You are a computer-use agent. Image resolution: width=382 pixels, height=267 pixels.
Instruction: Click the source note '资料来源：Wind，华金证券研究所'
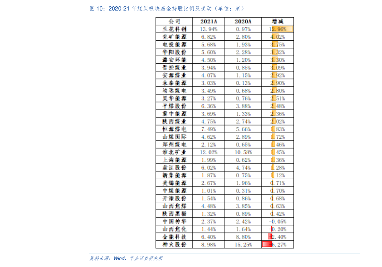[126, 258]
